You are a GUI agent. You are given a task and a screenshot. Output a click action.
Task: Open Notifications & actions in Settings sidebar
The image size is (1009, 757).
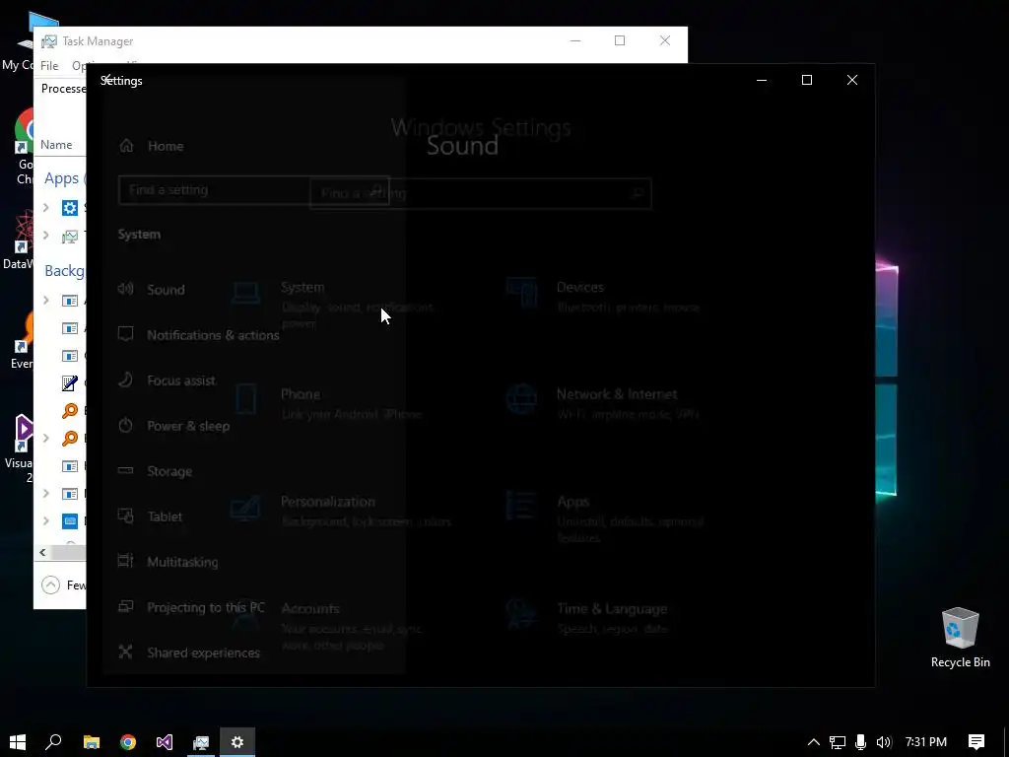tap(199, 335)
